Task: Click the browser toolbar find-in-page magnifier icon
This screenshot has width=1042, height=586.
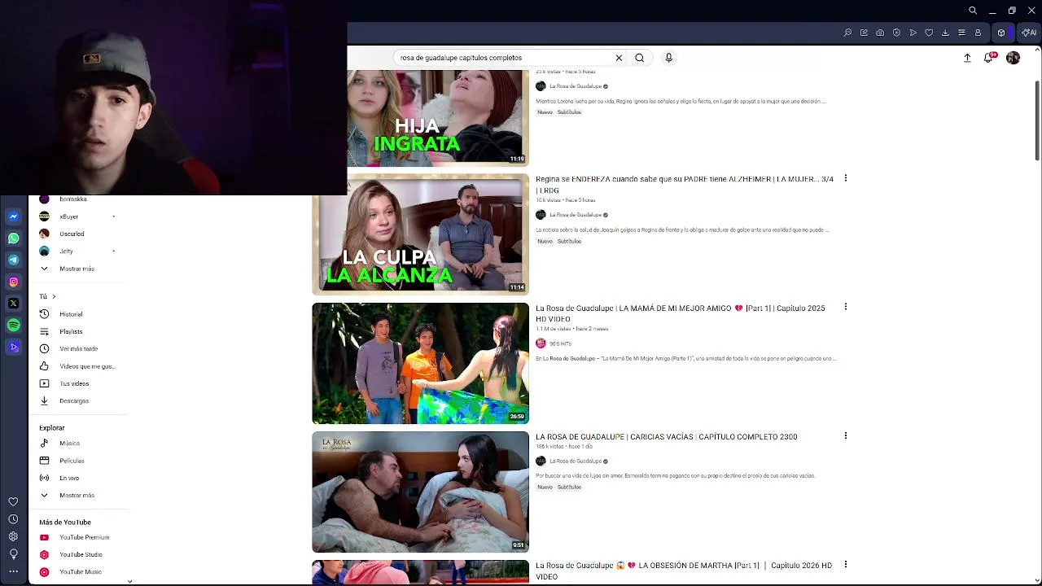Action: [847, 33]
